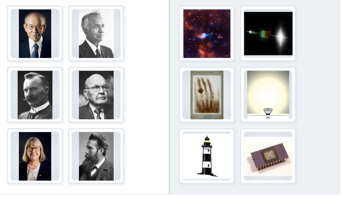This screenshot has height=198, width=348.
Task: Select the bearded man in profile portrait
Action: coord(96,156)
